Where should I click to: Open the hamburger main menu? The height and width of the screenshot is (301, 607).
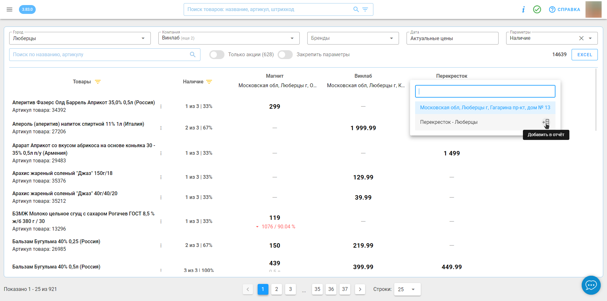coord(9,9)
